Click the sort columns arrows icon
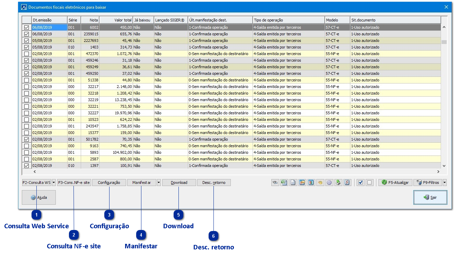The image size is (455, 257). coord(311,183)
